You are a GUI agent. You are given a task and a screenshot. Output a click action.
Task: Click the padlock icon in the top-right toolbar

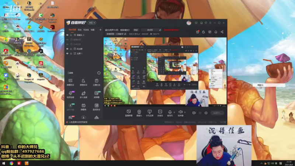tap(204, 32)
